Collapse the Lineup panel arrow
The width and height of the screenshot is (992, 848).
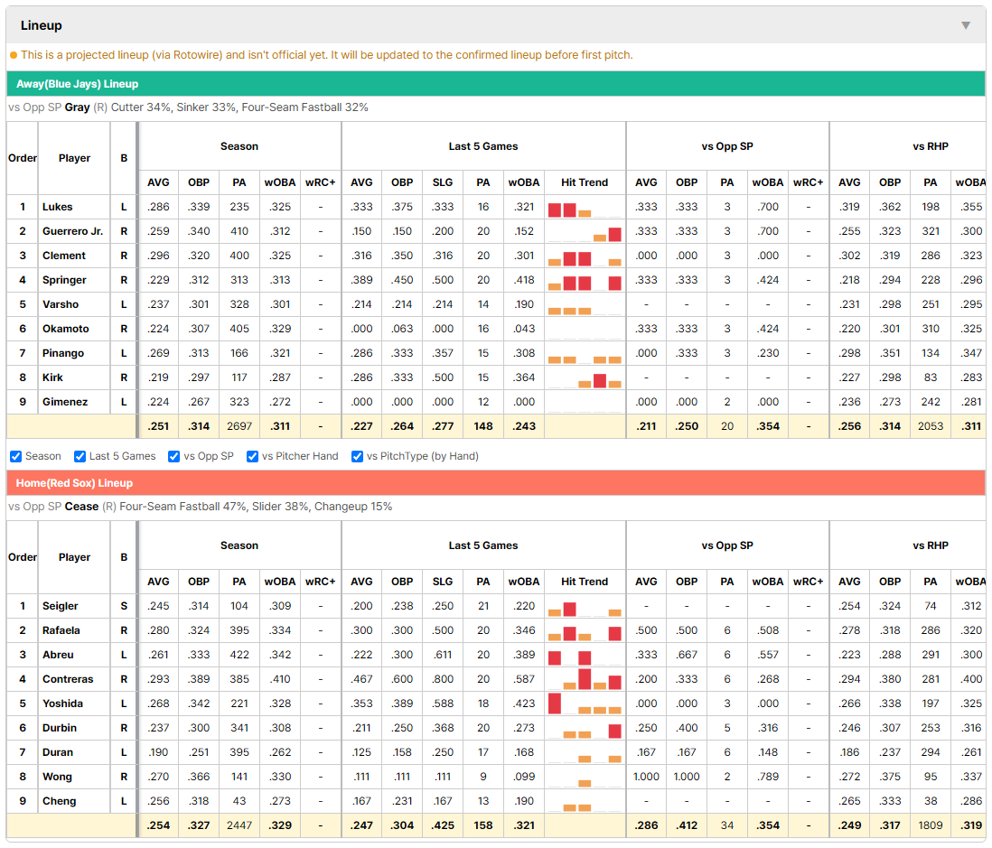tap(966, 25)
